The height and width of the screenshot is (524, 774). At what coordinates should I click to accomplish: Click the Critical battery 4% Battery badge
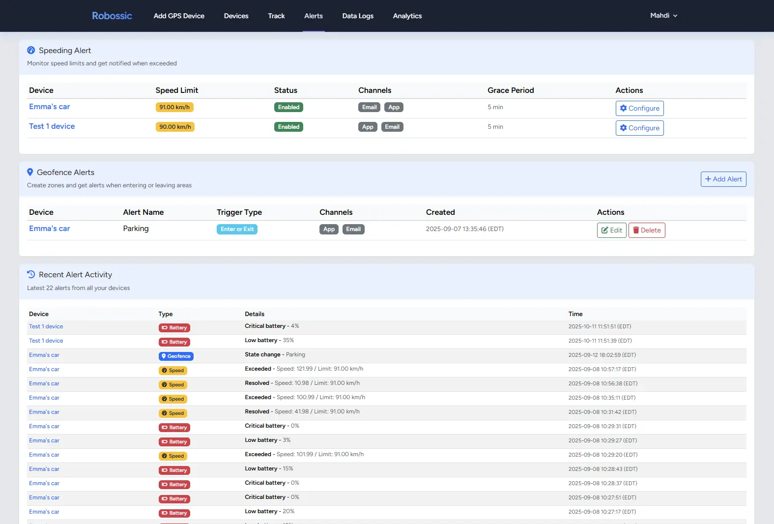[x=174, y=328]
